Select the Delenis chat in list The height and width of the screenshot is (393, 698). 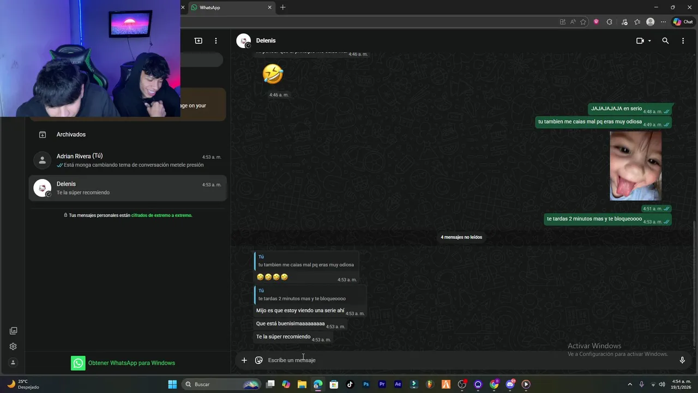pyautogui.click(x=128, y=188)
